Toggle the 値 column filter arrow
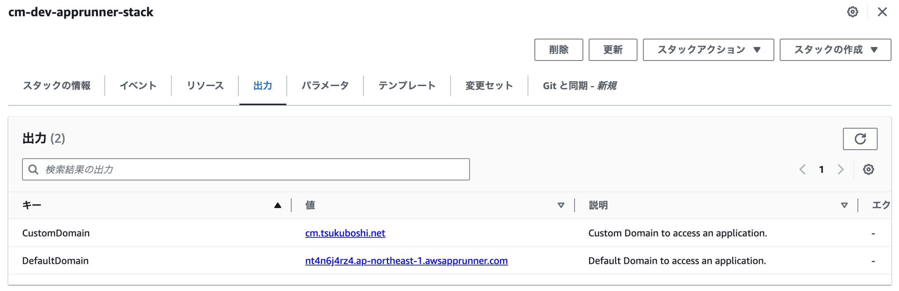 561,205
